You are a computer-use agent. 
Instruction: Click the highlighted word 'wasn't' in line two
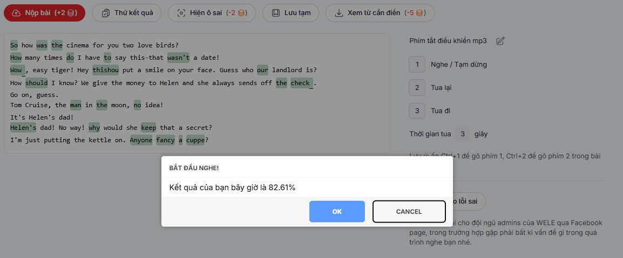click(178, 58)
